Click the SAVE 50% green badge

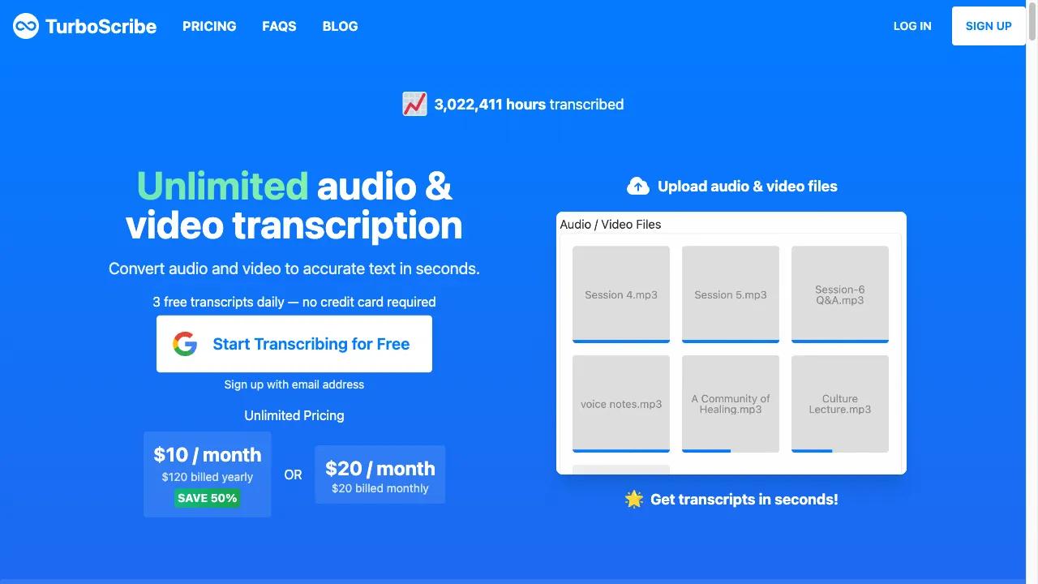(x=208, y=498)
